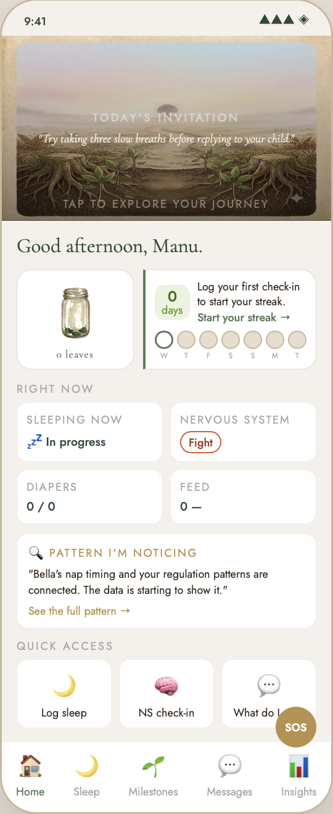Open the Messages tab
The width and height of the screenshot is (333, 814).
(x=229, y=776)
